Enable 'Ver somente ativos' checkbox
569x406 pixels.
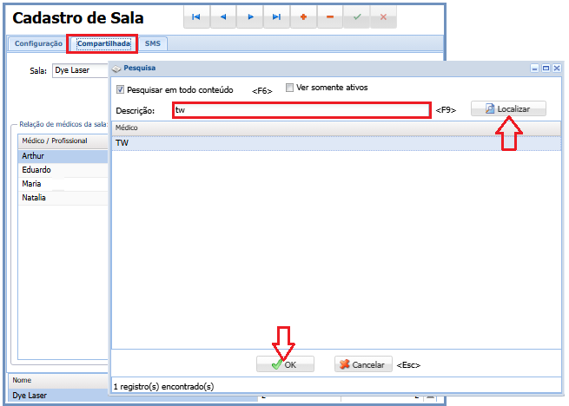pos(291,88)
